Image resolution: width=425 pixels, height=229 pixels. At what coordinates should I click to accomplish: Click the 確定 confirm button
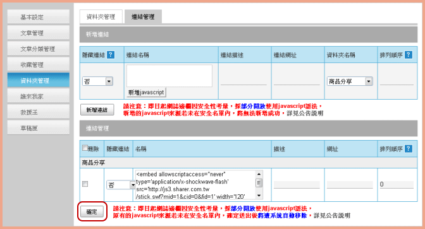92,212
